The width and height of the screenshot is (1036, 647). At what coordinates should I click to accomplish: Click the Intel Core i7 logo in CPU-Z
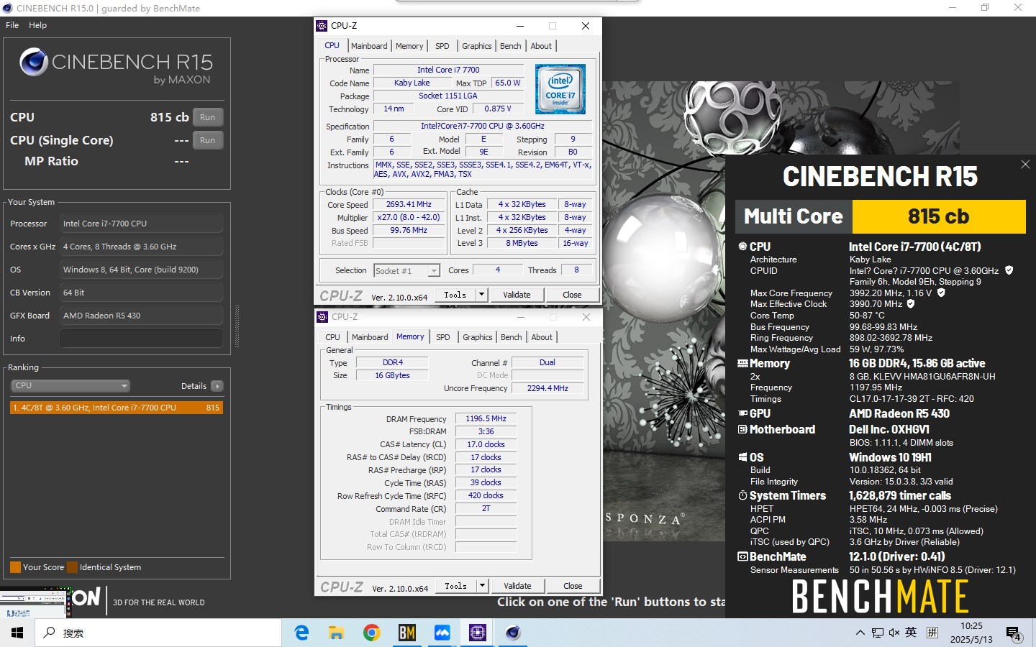pyautogui.click(x=560, y=89)
